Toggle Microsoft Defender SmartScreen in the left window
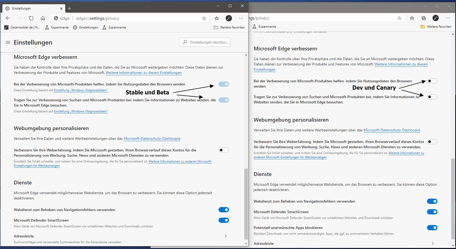This screenshot has width=456, height=249. coord(224,220)
